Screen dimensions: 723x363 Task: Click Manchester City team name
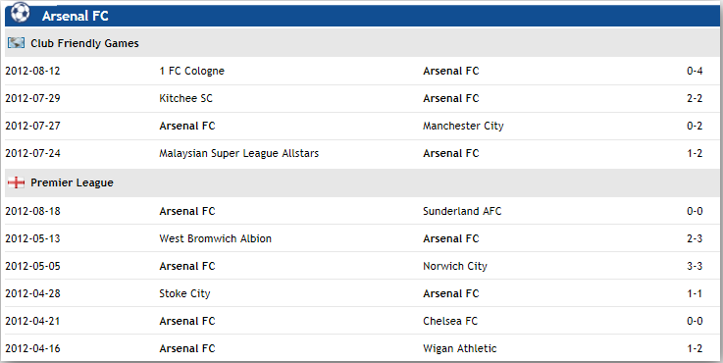pyautogui.click(x=463, y=126)
